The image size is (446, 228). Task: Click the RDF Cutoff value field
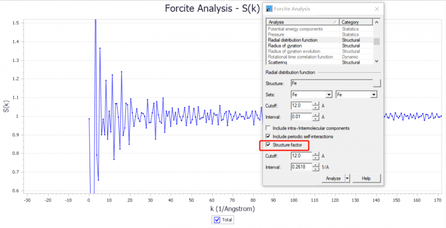click(x=301, y=105)
